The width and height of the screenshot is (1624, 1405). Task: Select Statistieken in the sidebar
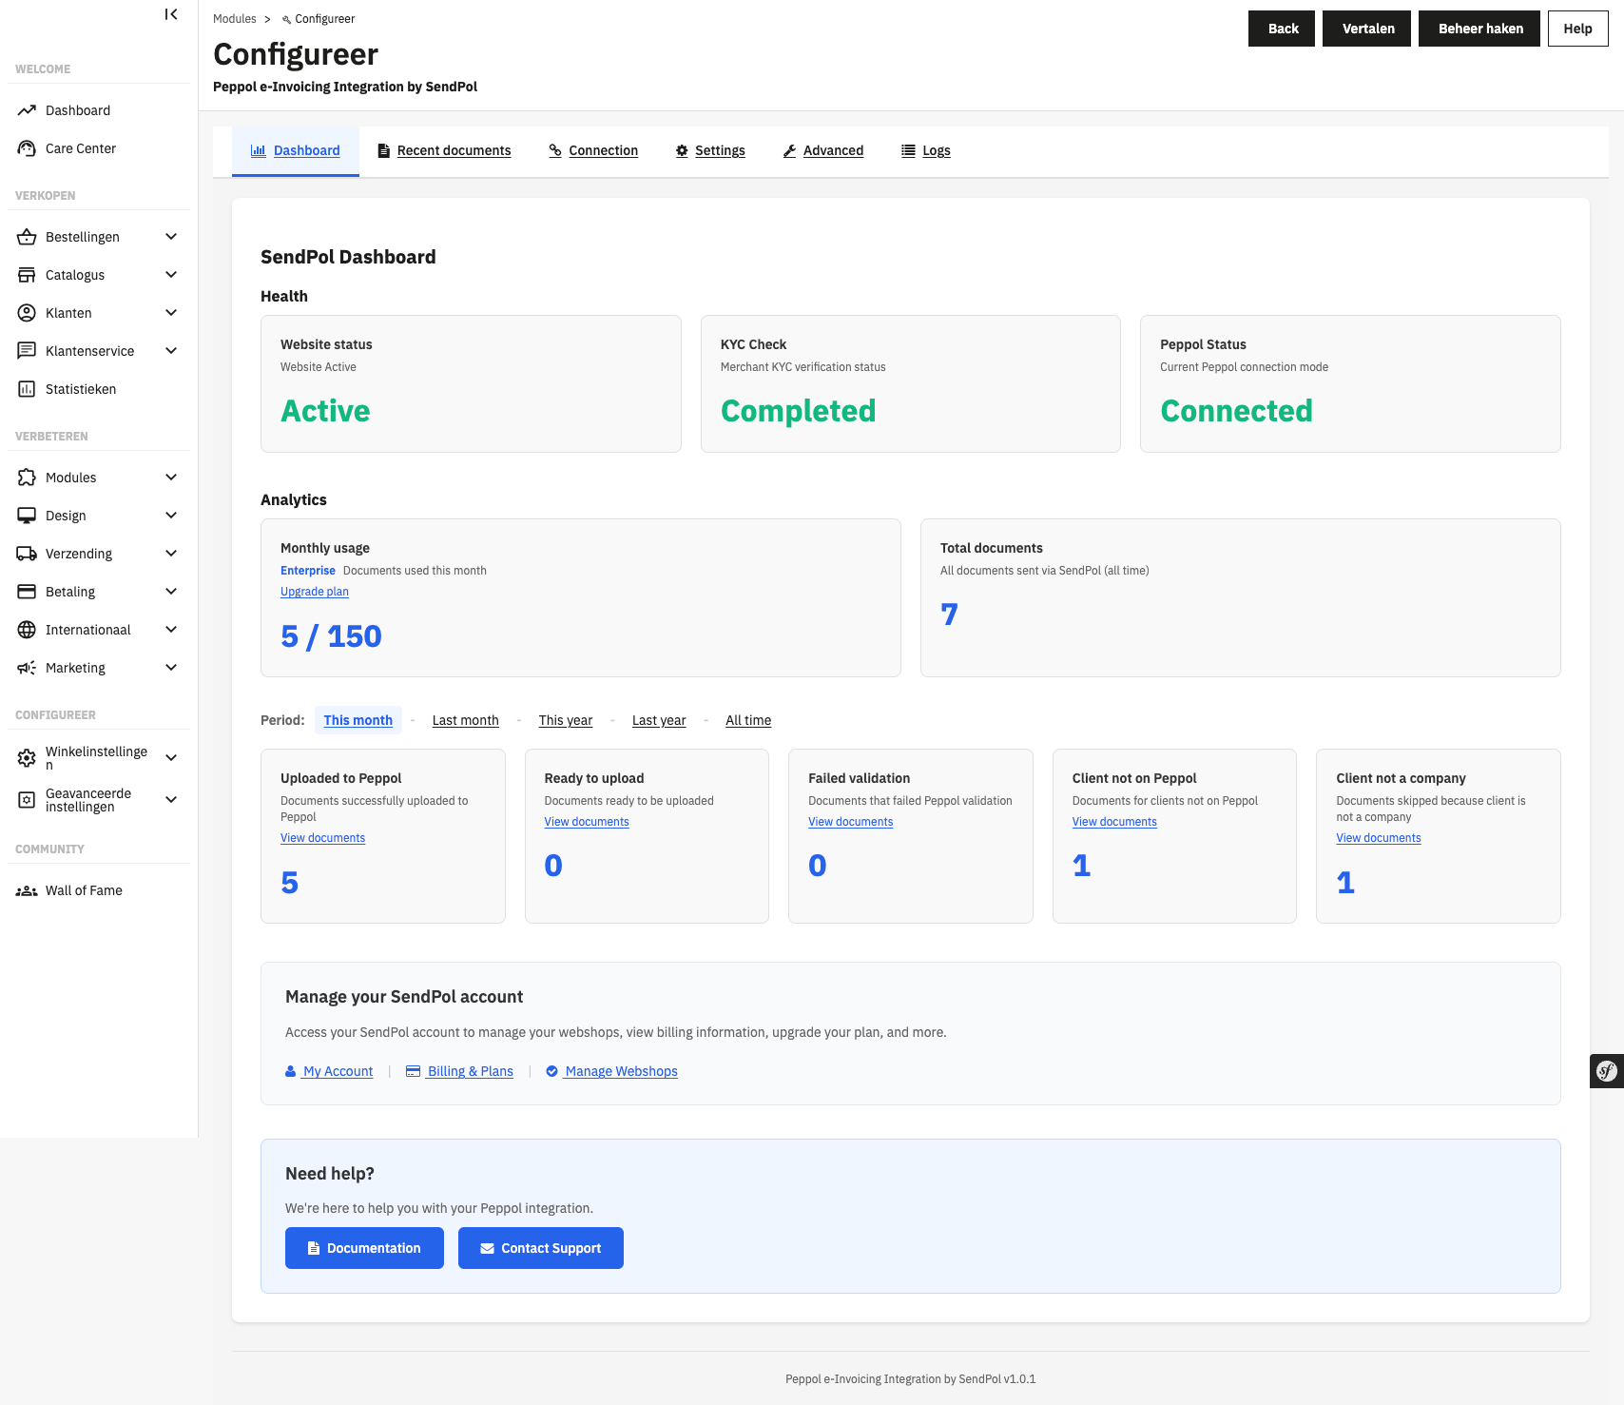(83, 388)
